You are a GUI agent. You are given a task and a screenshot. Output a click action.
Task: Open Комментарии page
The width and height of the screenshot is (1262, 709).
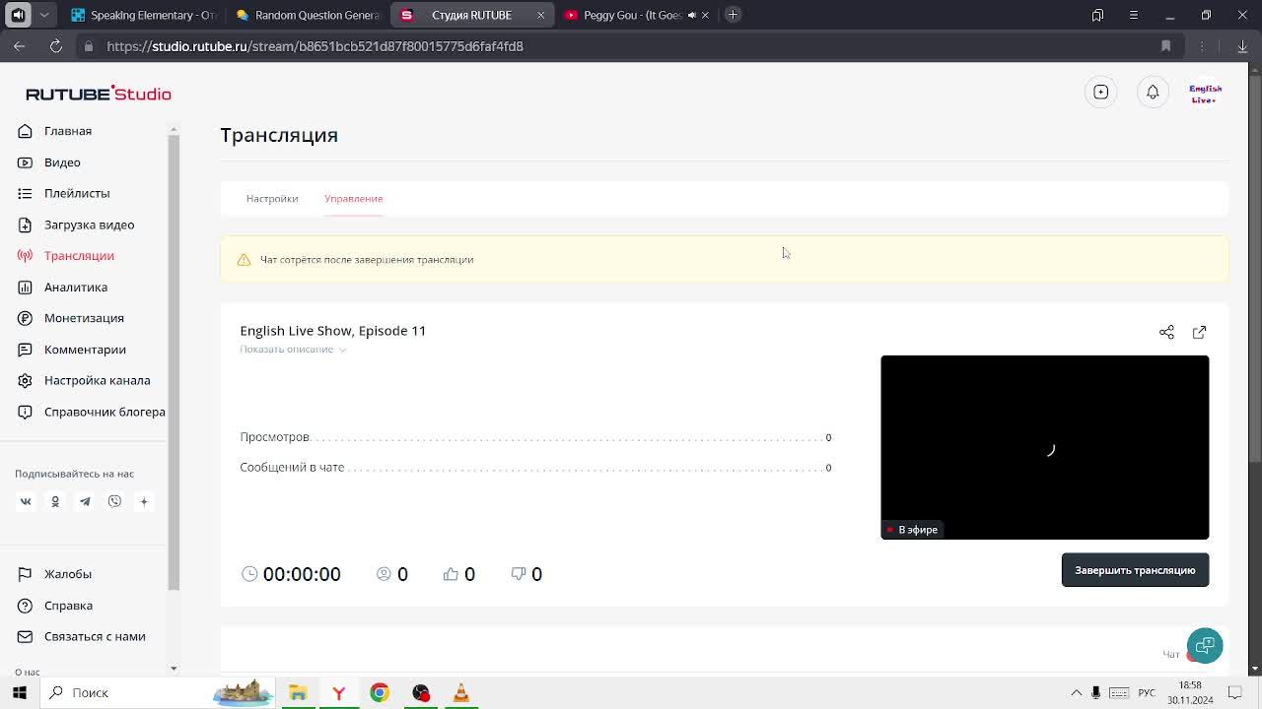click(x=85, y=350)
